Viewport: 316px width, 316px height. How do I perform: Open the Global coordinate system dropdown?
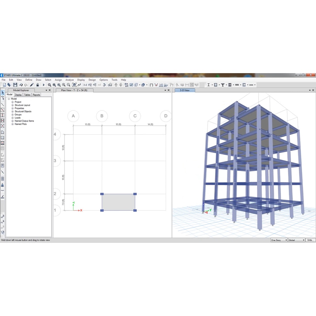296,240
